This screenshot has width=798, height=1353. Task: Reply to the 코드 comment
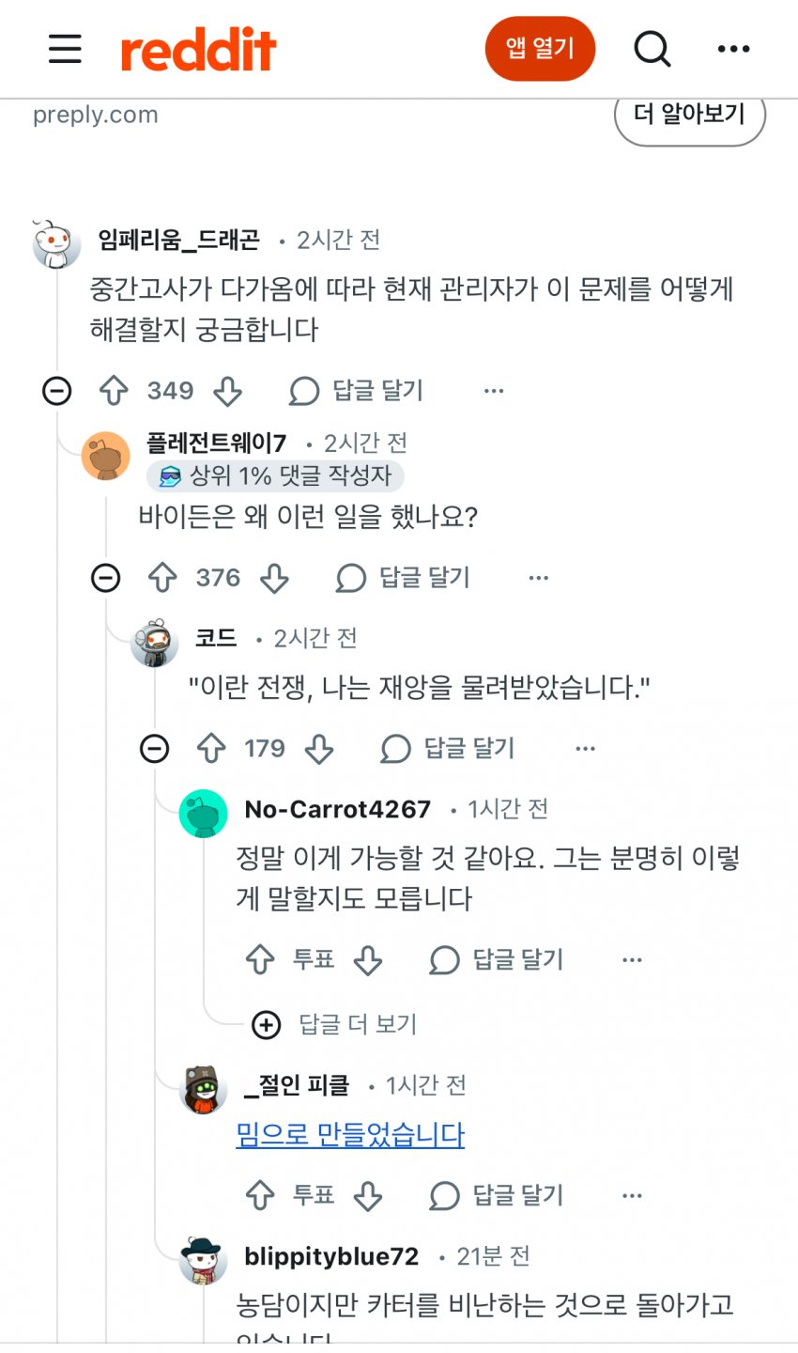[449, 749]
